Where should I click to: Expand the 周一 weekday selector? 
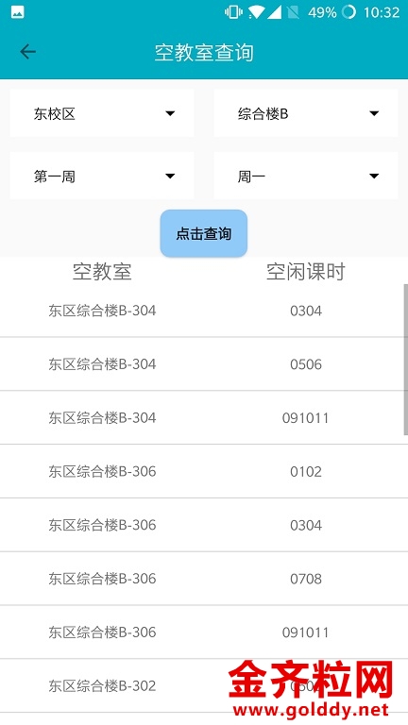pyautogui.click(x=306, y=176)
